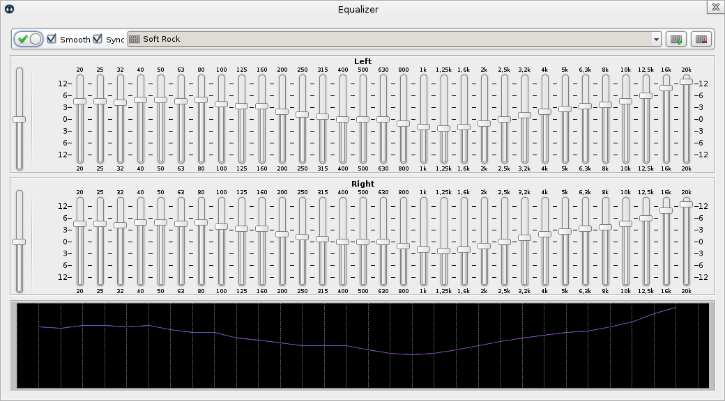Delete the currently selected preset
This screenshot has width=725, height=401.
pos(701,39)
